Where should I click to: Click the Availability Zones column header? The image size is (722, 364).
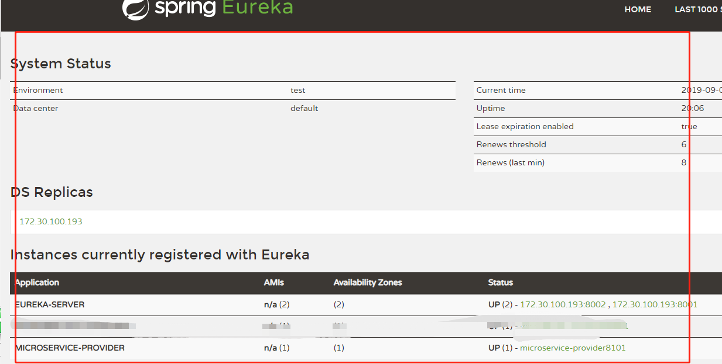pos(368,283)
